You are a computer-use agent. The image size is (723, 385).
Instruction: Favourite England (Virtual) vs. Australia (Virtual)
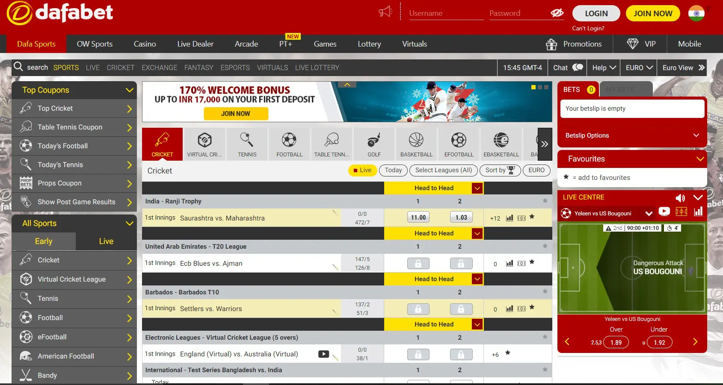pos(508,353)
